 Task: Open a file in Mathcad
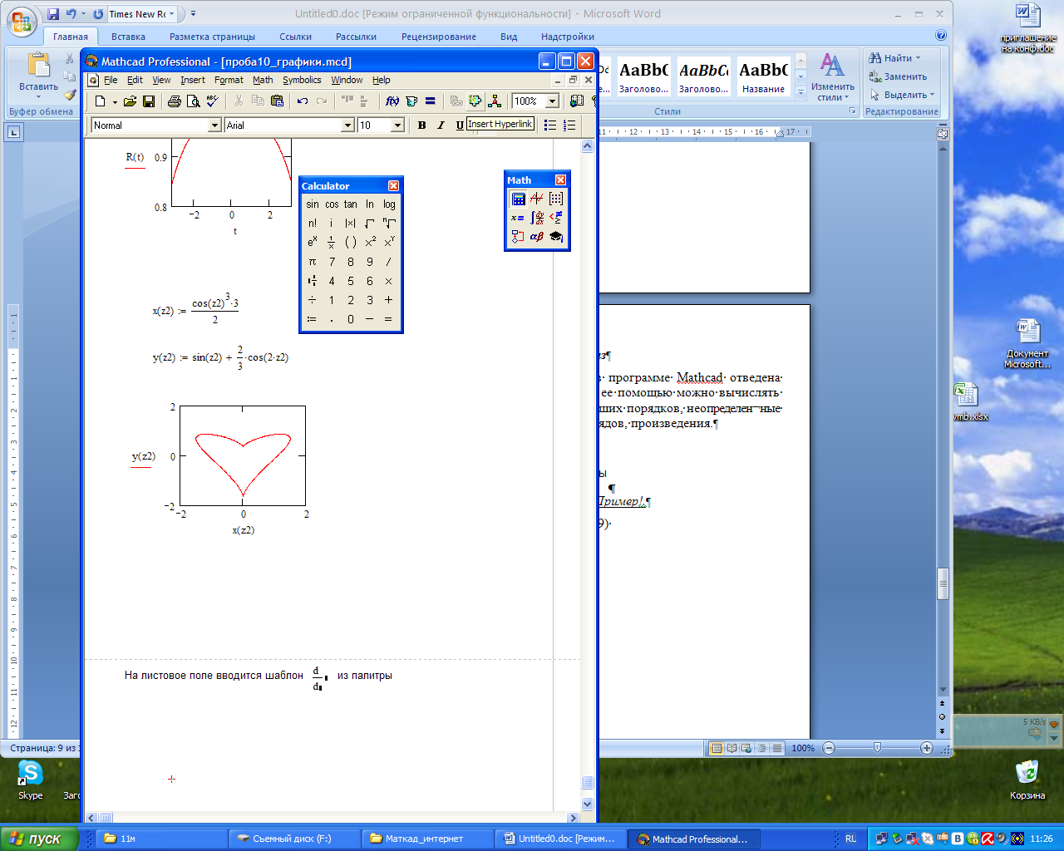pyautogui.click(x=130, y=101)
